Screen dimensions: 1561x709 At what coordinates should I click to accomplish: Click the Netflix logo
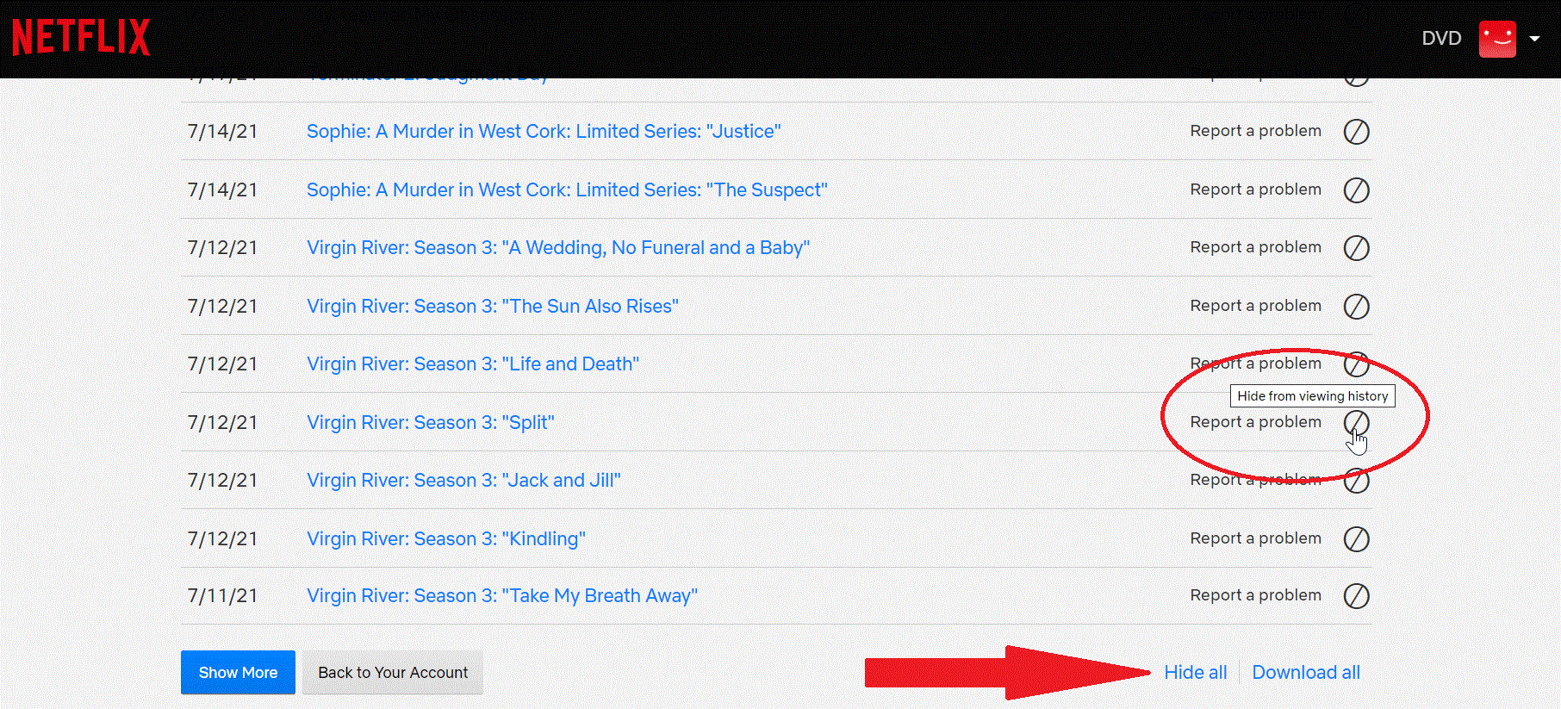click(x=81, y=38)
